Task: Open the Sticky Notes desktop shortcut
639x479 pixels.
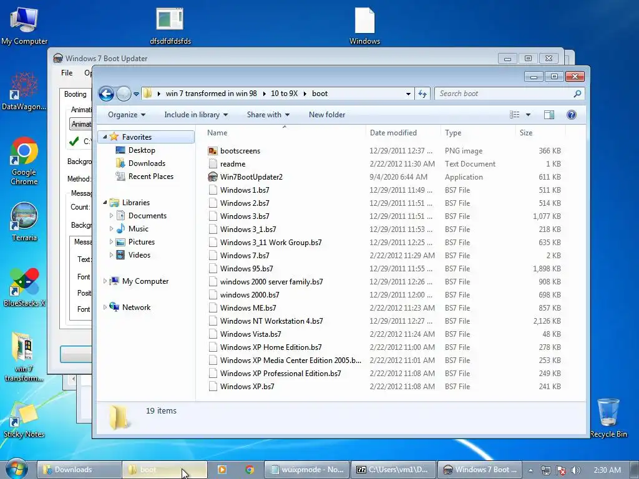Action: point(24,420)
